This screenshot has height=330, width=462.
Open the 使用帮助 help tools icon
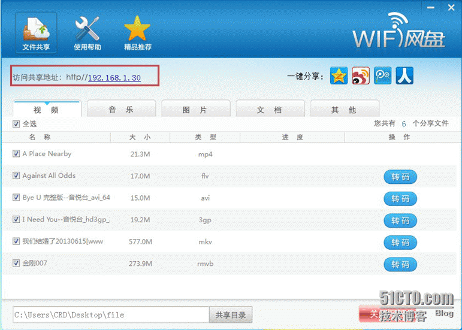point(87,33)
